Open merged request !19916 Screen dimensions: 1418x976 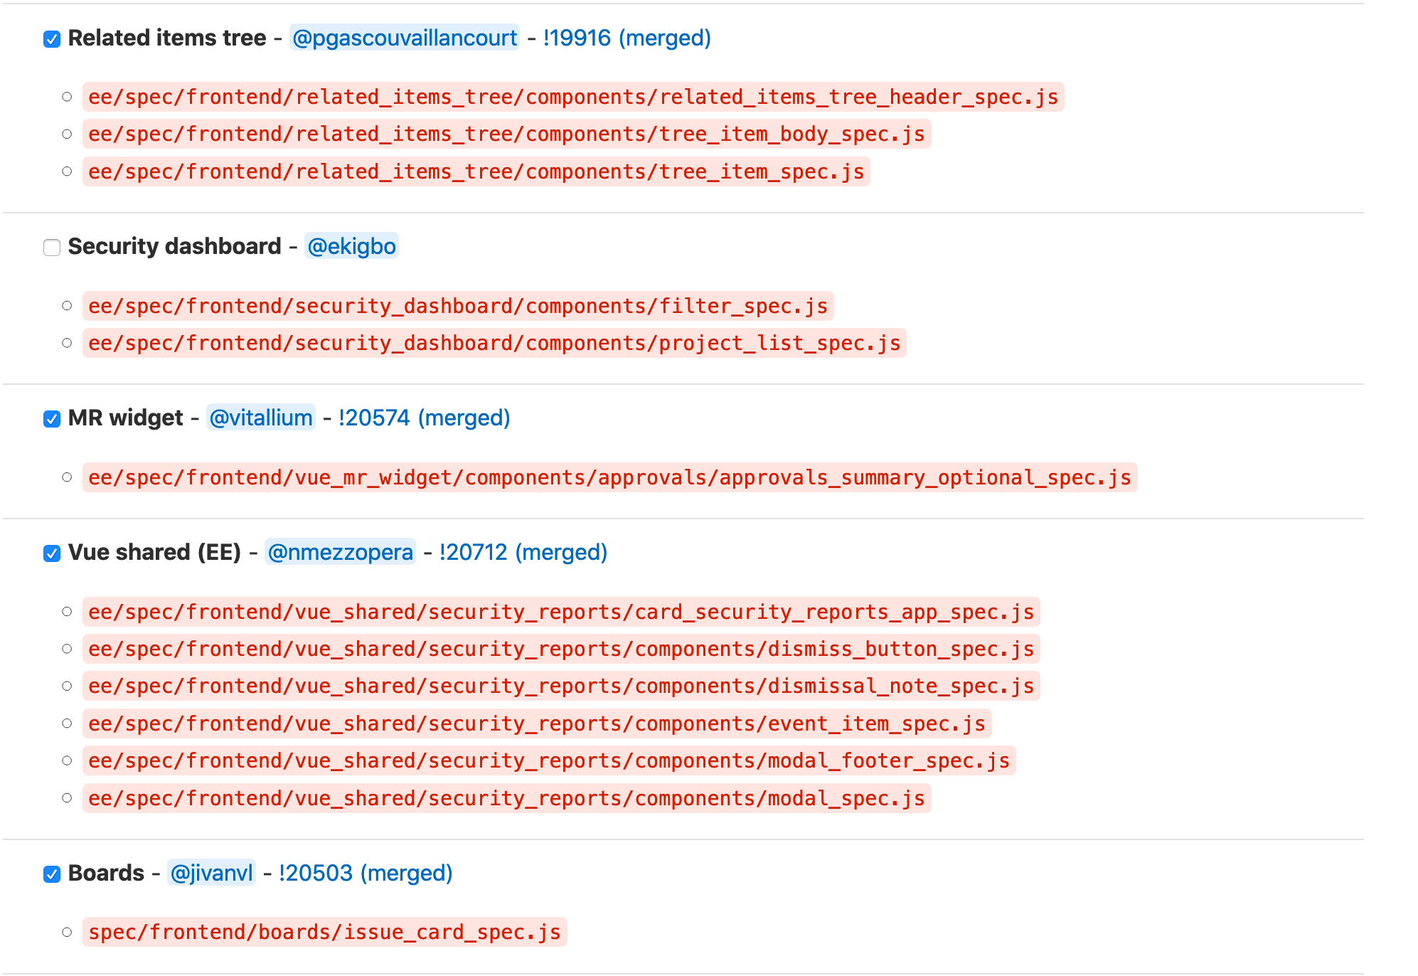(x=576, y=39)
